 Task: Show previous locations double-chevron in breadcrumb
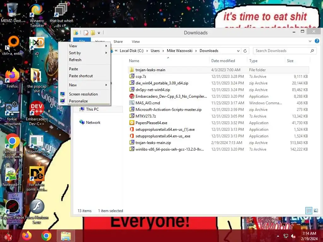click(x=116, y=51)
